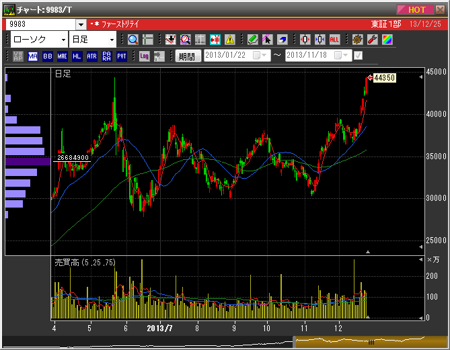Click the magnifying glass zoom icon
The height and width of the screenshot is (350, 450).
tap(132, 40)
